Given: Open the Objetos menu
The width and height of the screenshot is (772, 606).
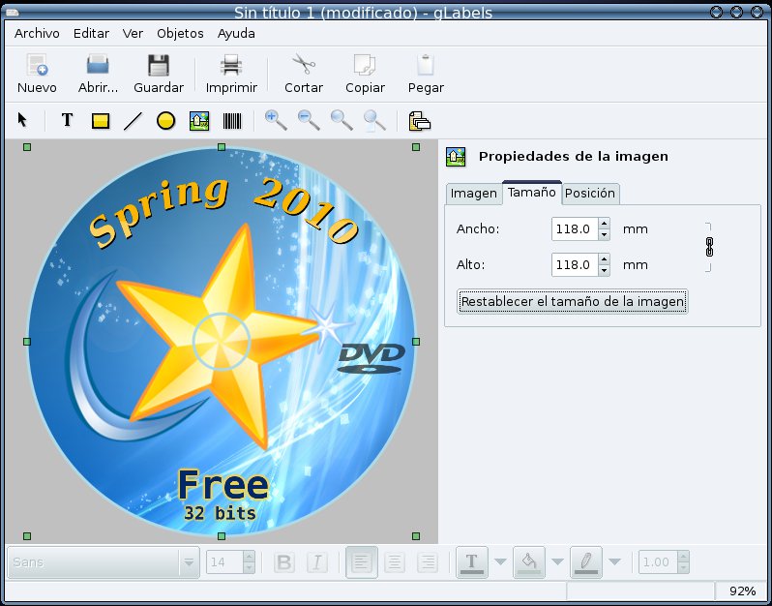Looking at the screenshot, I should point(180,34).
